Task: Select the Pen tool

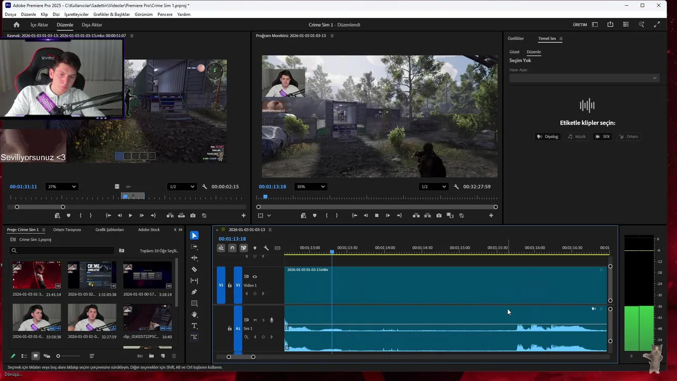Action: click(x=194, y=292)
